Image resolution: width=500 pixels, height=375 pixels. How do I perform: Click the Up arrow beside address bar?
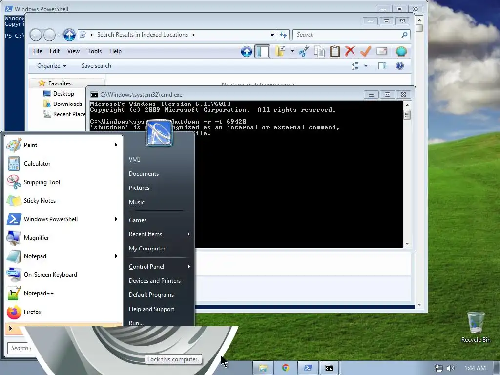pos(69,35)
